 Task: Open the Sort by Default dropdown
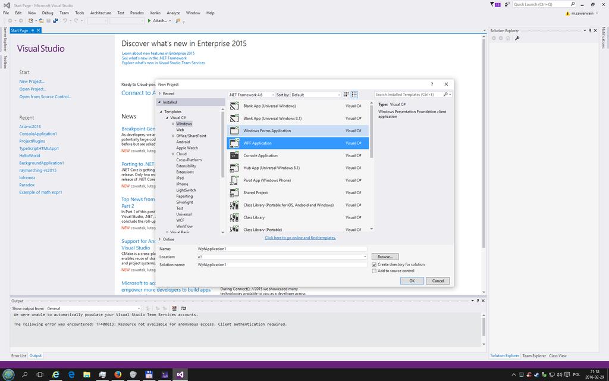click(316, 95)
